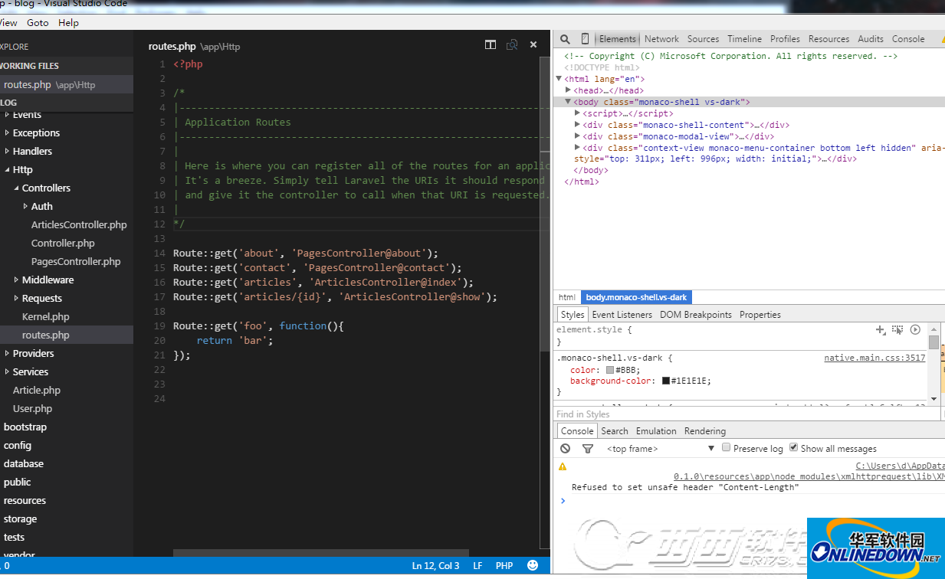
Task: Open the Help menu
Action: [x=68, y=23]
